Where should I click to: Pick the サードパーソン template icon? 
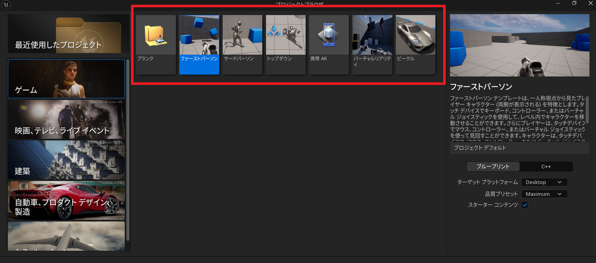(x=243, y=45)
